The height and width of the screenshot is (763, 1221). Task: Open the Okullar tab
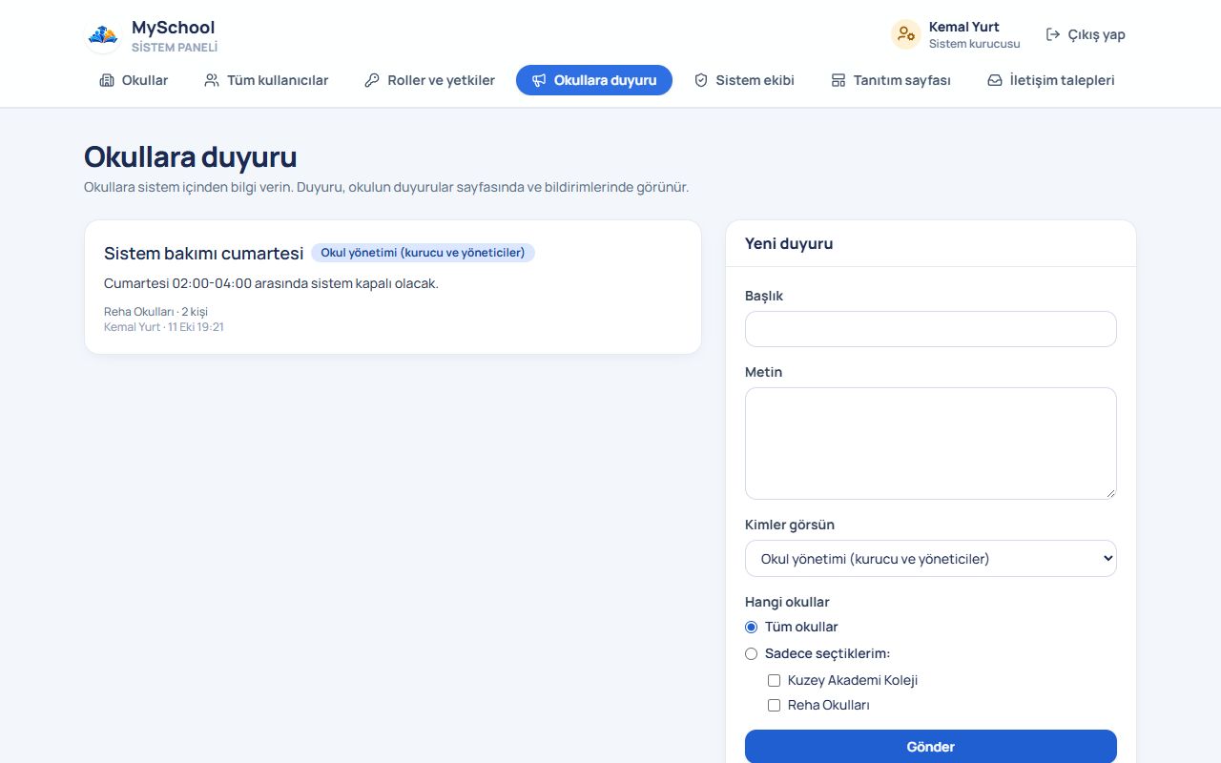tap(134, 80)
